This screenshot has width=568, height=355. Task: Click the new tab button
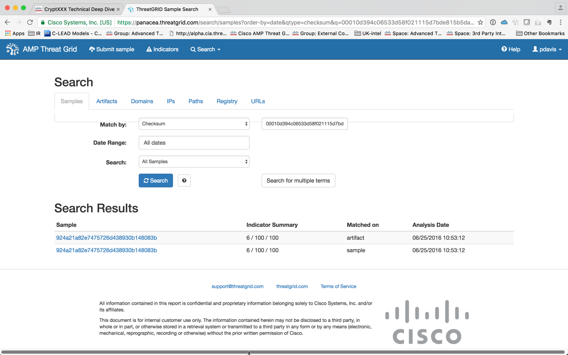coord(223,10)
